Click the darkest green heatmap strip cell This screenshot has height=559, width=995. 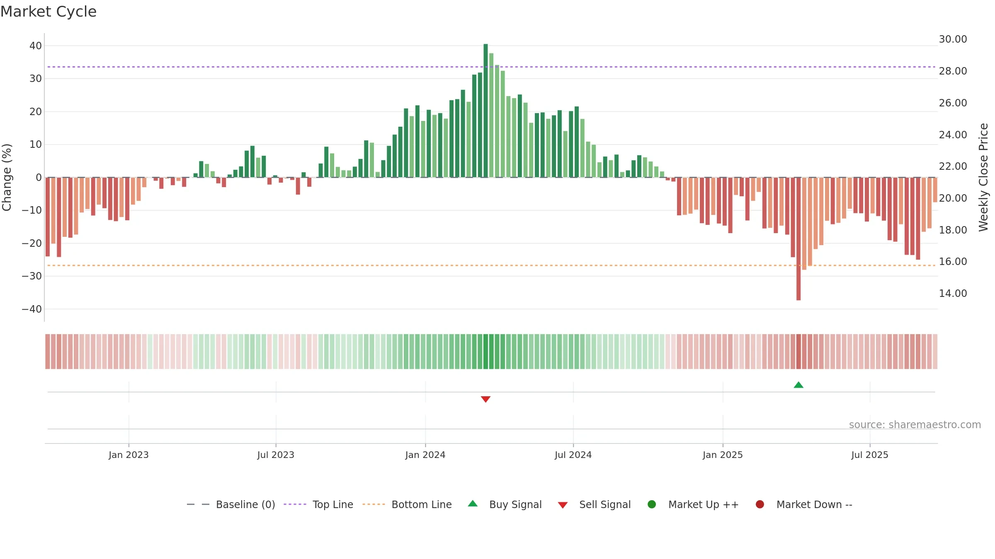tap(485, 352)
